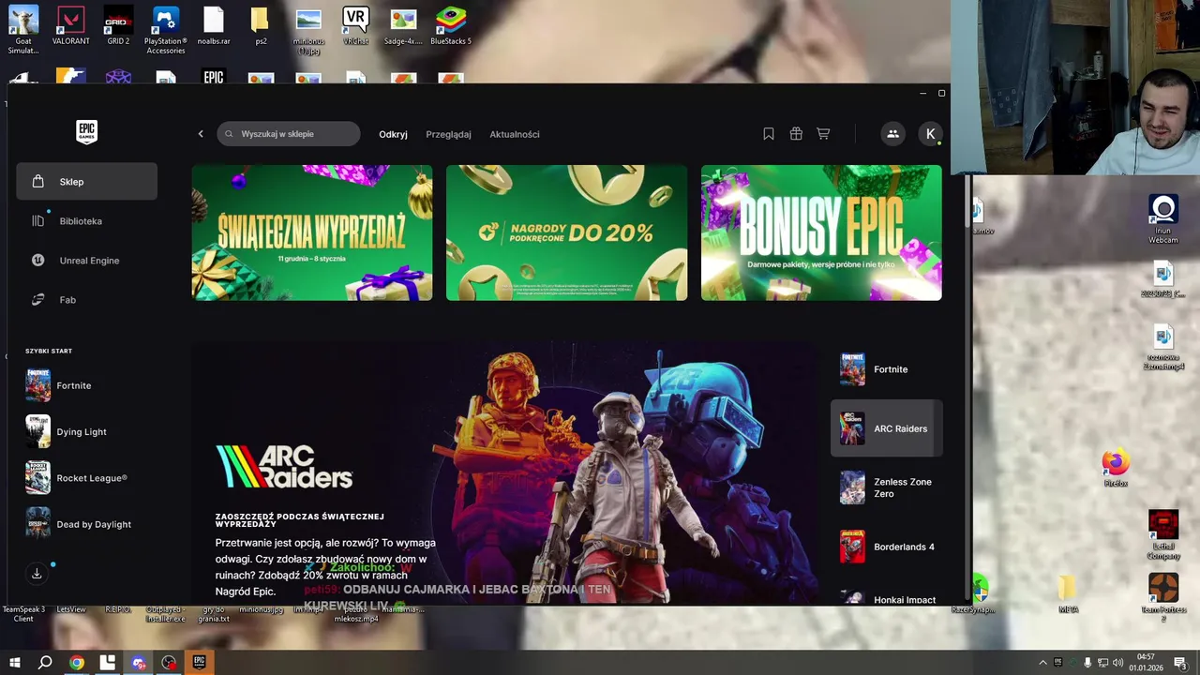This screenshot has width=1200, height=675.
Task: Select the noalbs.rar file on the desktop
Action: 214,26
